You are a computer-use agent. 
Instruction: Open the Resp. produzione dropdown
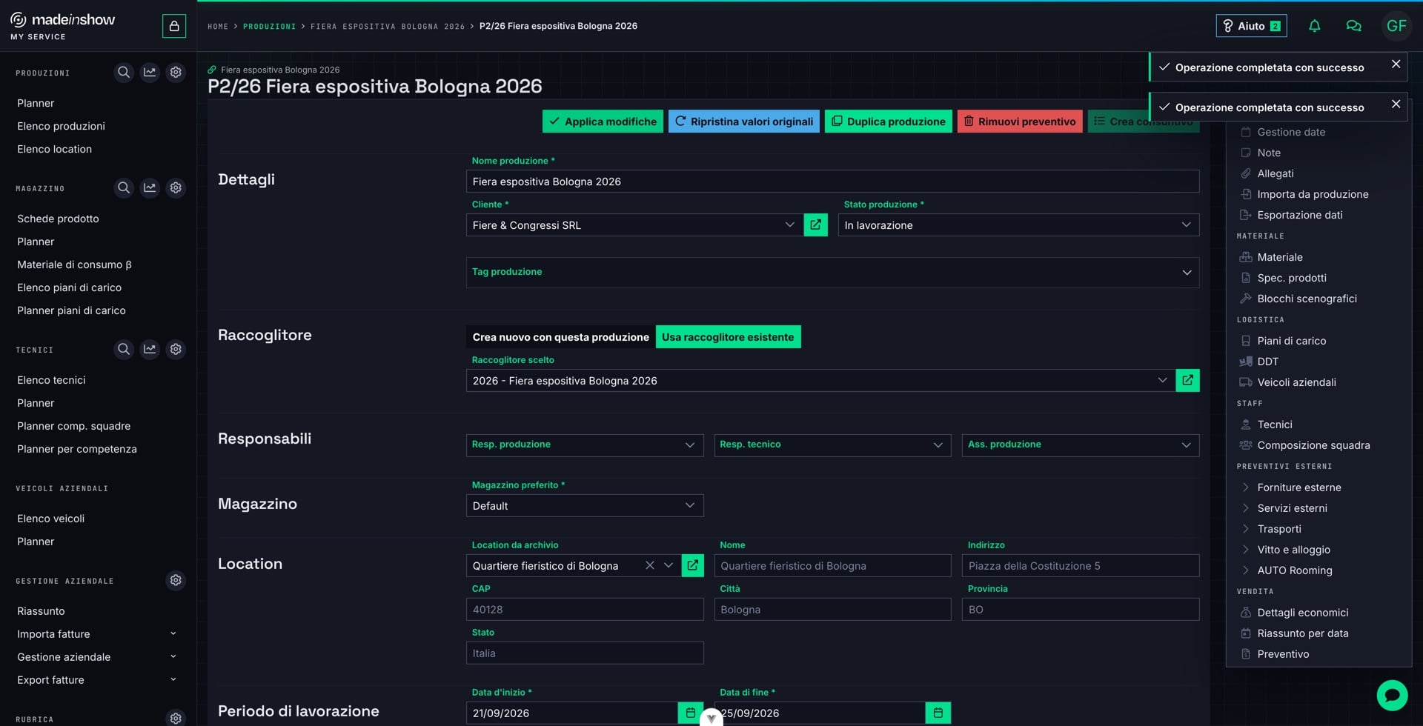(585, 445)
